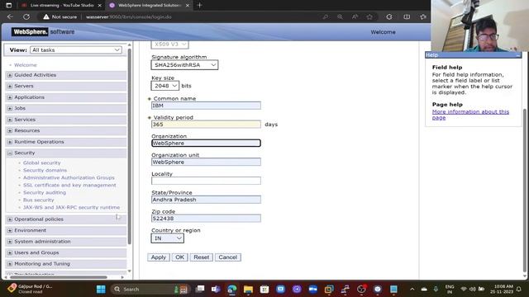Click the microphone tray icon

436,289
